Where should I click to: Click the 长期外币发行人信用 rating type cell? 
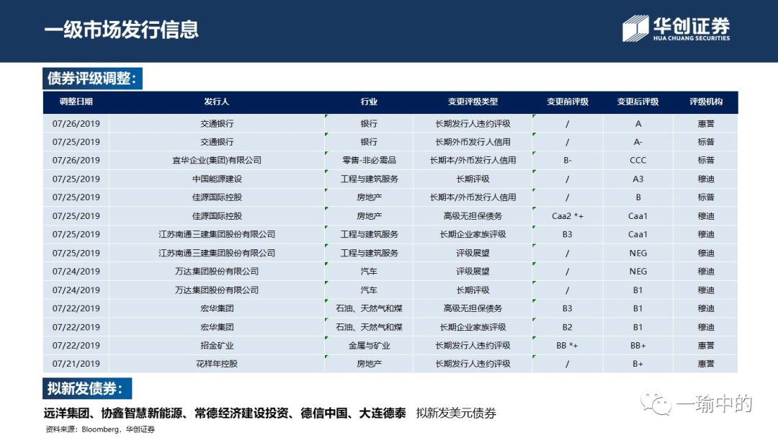(x=473, y=142)
